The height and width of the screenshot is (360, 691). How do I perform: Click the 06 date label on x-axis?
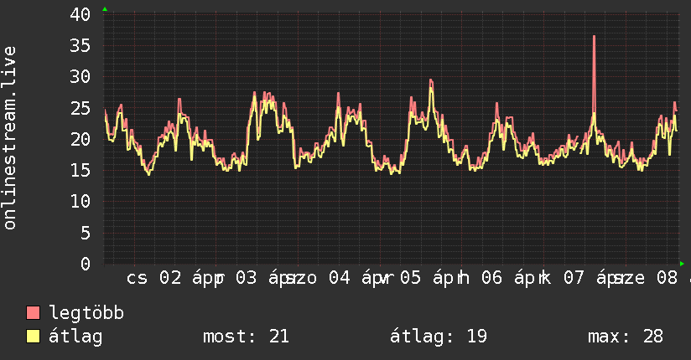(x=491, y=278)
